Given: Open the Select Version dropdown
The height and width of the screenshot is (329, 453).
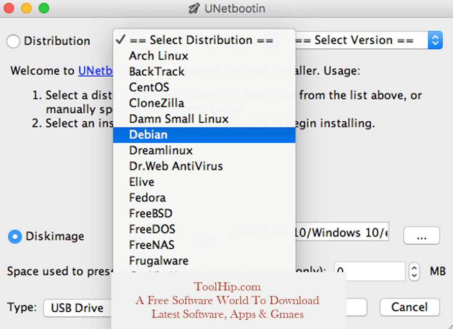Looking at the screenshot, I should tap(369, 40).
